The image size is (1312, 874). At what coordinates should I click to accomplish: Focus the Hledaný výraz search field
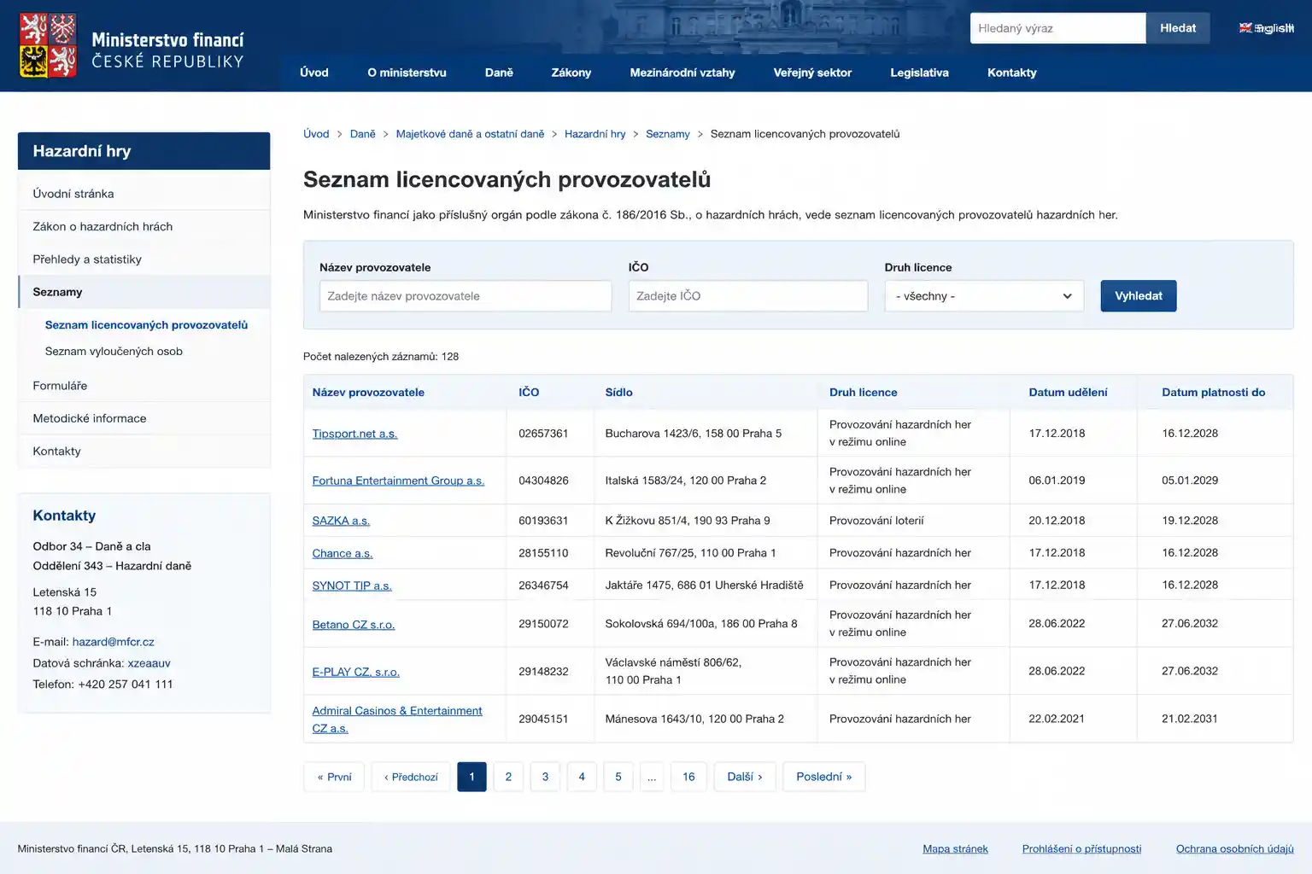1057,28
